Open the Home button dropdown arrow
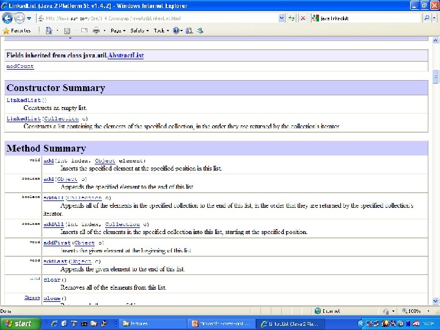Viewport: 440px width, 330px height. pos(57,31)
